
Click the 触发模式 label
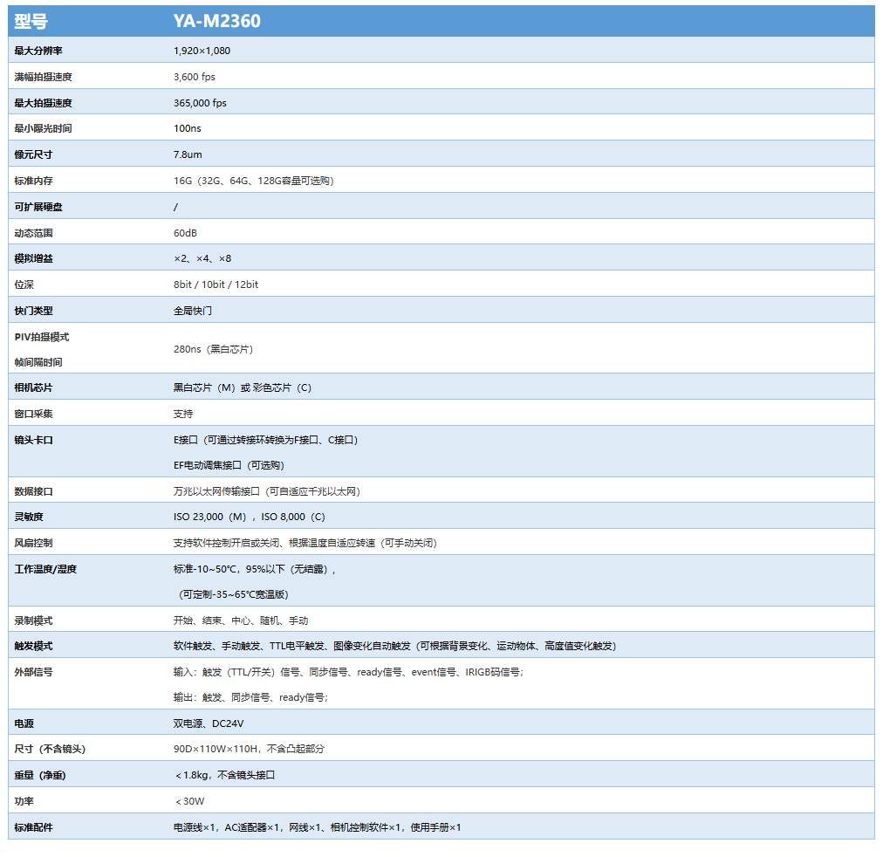[33, 647]
